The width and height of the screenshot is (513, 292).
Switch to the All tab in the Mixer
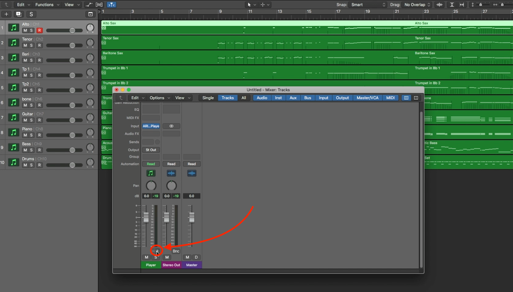coord(244,98)
